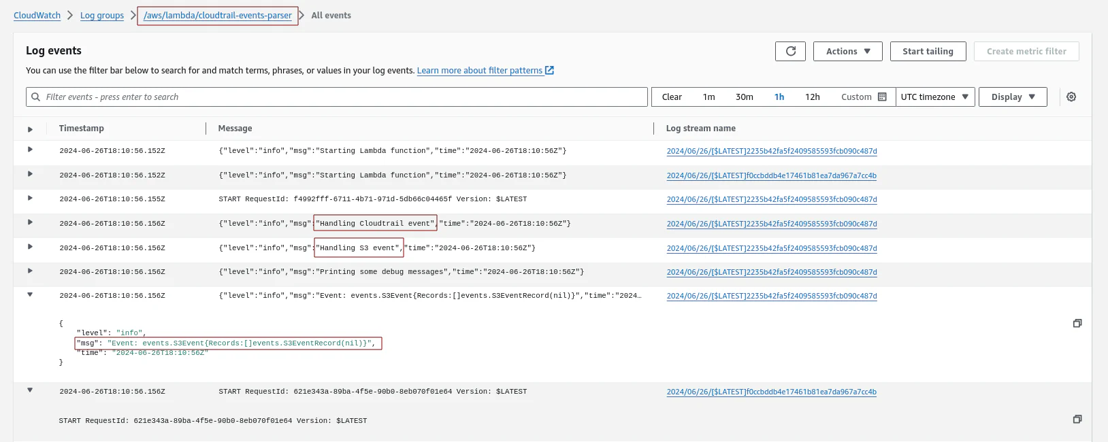Open log stream link in S3Event Records row
Viewport: 1108px width, 442px height.
point(772,296)
